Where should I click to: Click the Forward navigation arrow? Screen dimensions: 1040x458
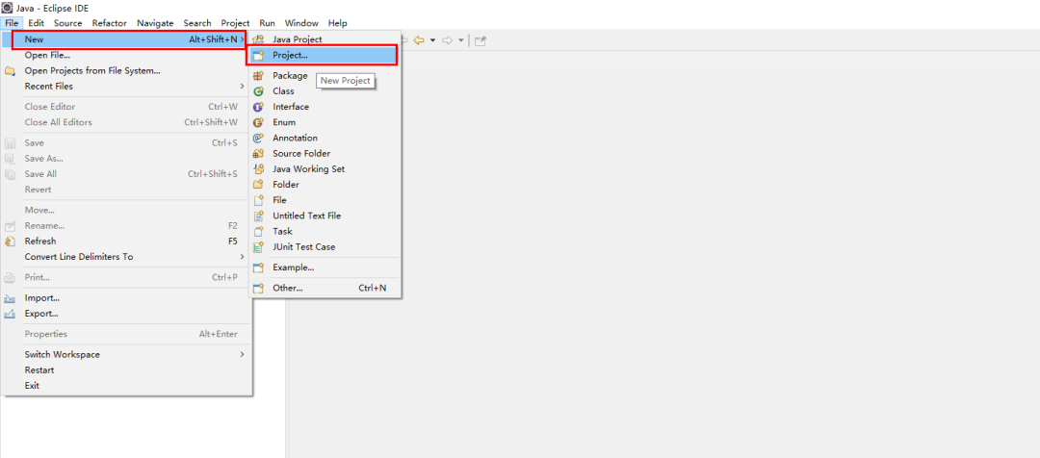[x=447, y=40]
